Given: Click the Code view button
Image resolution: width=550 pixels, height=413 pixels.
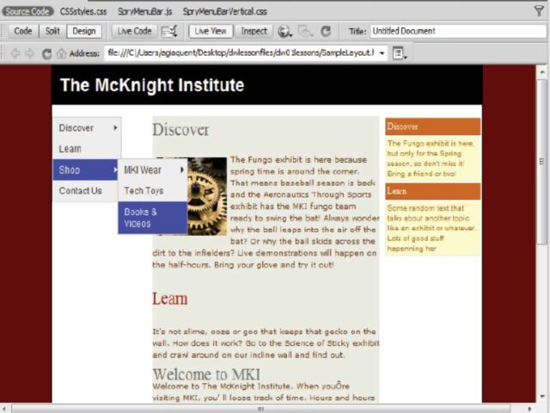Looking at the screenshot, I should click(x=23, y=31).
